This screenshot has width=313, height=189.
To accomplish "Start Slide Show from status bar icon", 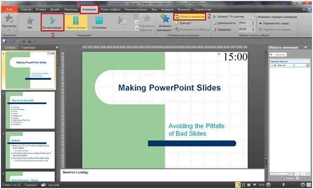I will pos(254,185).
